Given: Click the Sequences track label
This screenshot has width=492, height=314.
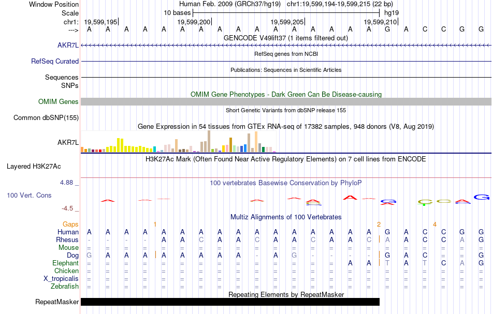Looking at the screenshot, I should 62,77.
